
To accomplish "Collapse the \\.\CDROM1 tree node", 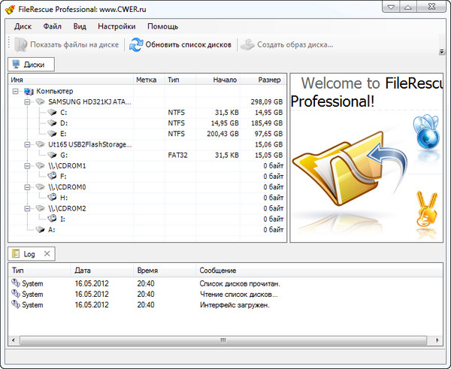I will pos(28,165).
